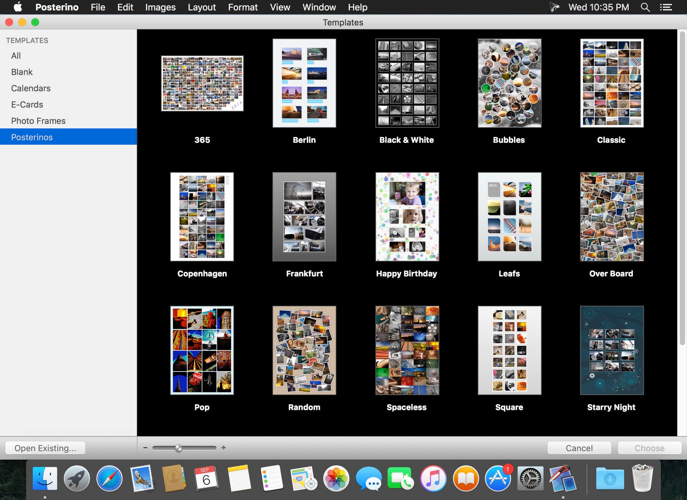Screen dimensions: 687x500
Task: Click the All templates category
Action: click(16, 55)
